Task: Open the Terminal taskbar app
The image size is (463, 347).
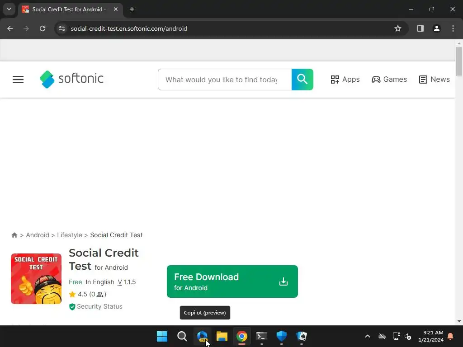Action: pyautogui.click(x=262, y=336)
